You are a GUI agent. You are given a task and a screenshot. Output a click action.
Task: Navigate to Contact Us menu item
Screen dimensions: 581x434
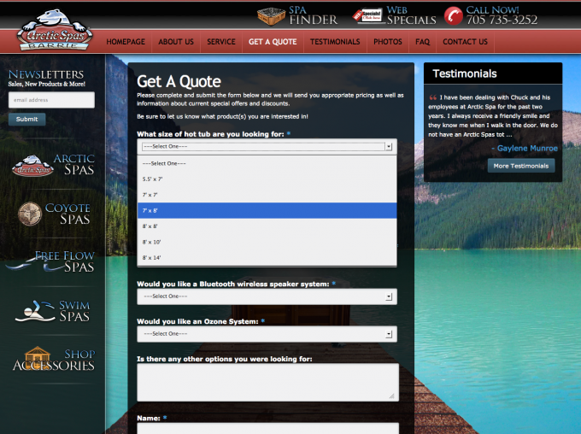[465, 42]
